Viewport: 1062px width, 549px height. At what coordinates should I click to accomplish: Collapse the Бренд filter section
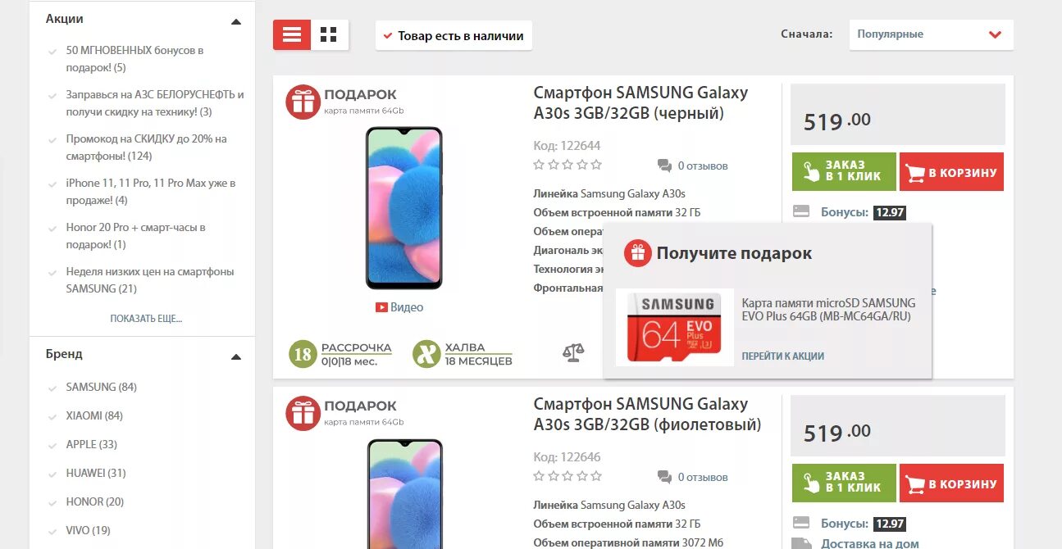coord(236,356)
